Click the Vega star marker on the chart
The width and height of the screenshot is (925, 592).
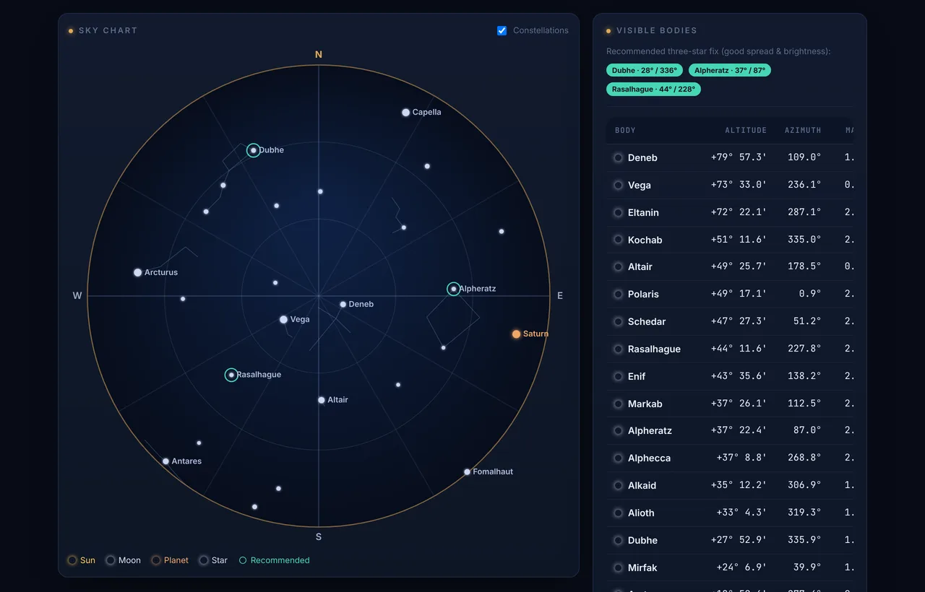(x=284, y=319)
